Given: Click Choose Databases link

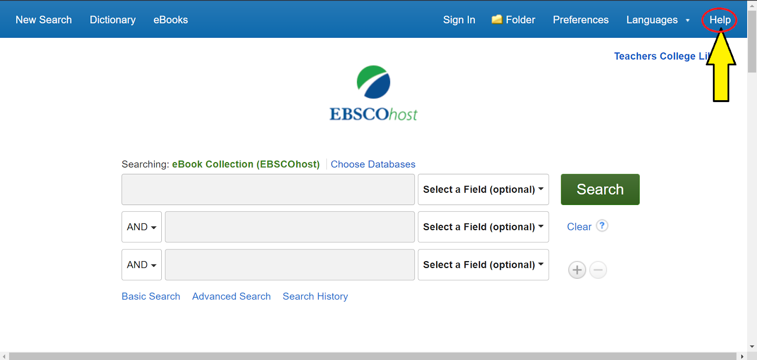Looking at the screenshot, I should [373, 164].
